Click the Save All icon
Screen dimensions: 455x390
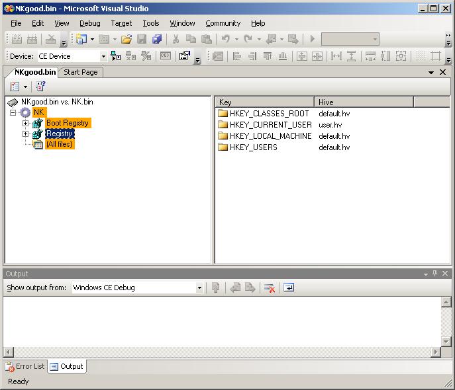[157, 39]
